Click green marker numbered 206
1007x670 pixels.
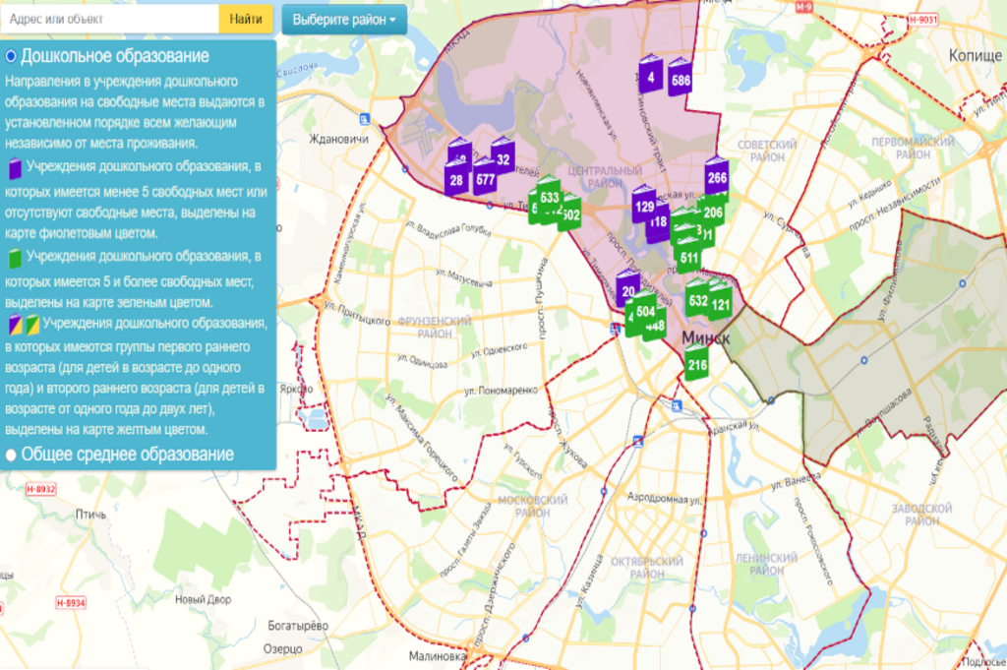(x=713, y=212)
